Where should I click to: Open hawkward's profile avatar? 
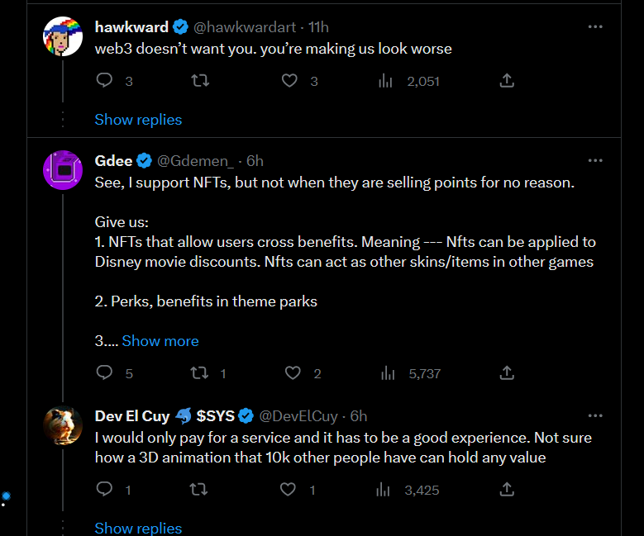pyautogui.click(x=63, y=37)
